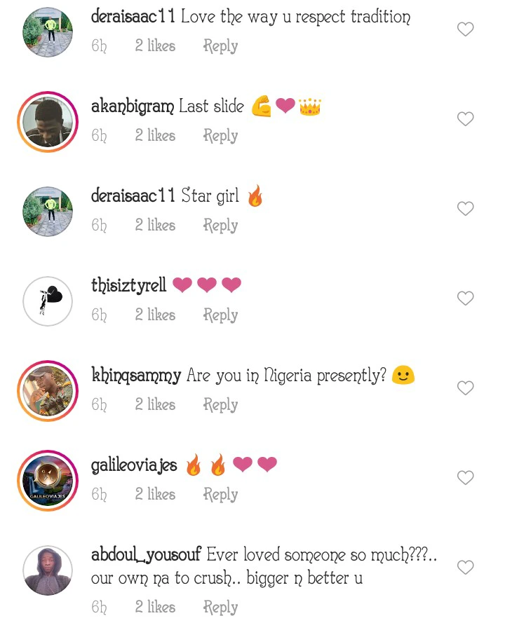Like abdoul_yousouf's comment
This screenshot has width=505, height=630.
(465, 568)
